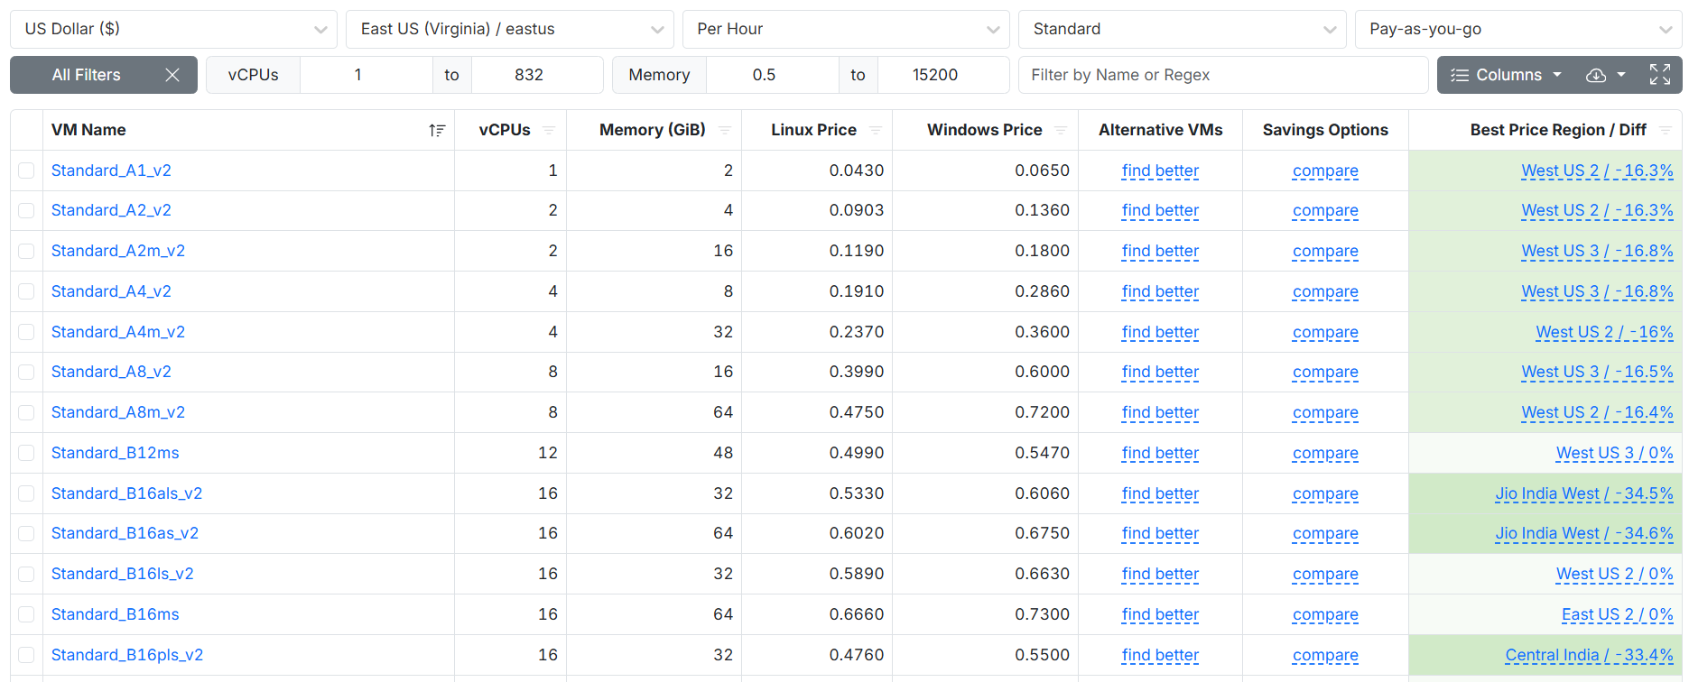
Task: Open the Standard_B16as_v2 VM link
Action: (125, 533)
